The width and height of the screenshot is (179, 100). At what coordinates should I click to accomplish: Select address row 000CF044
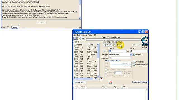[x=85, y=64]
